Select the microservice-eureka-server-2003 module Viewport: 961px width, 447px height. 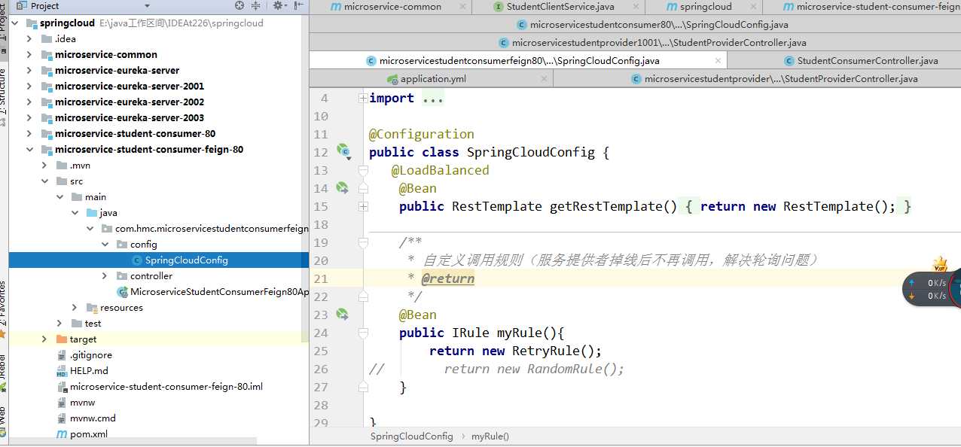point(123,118)
